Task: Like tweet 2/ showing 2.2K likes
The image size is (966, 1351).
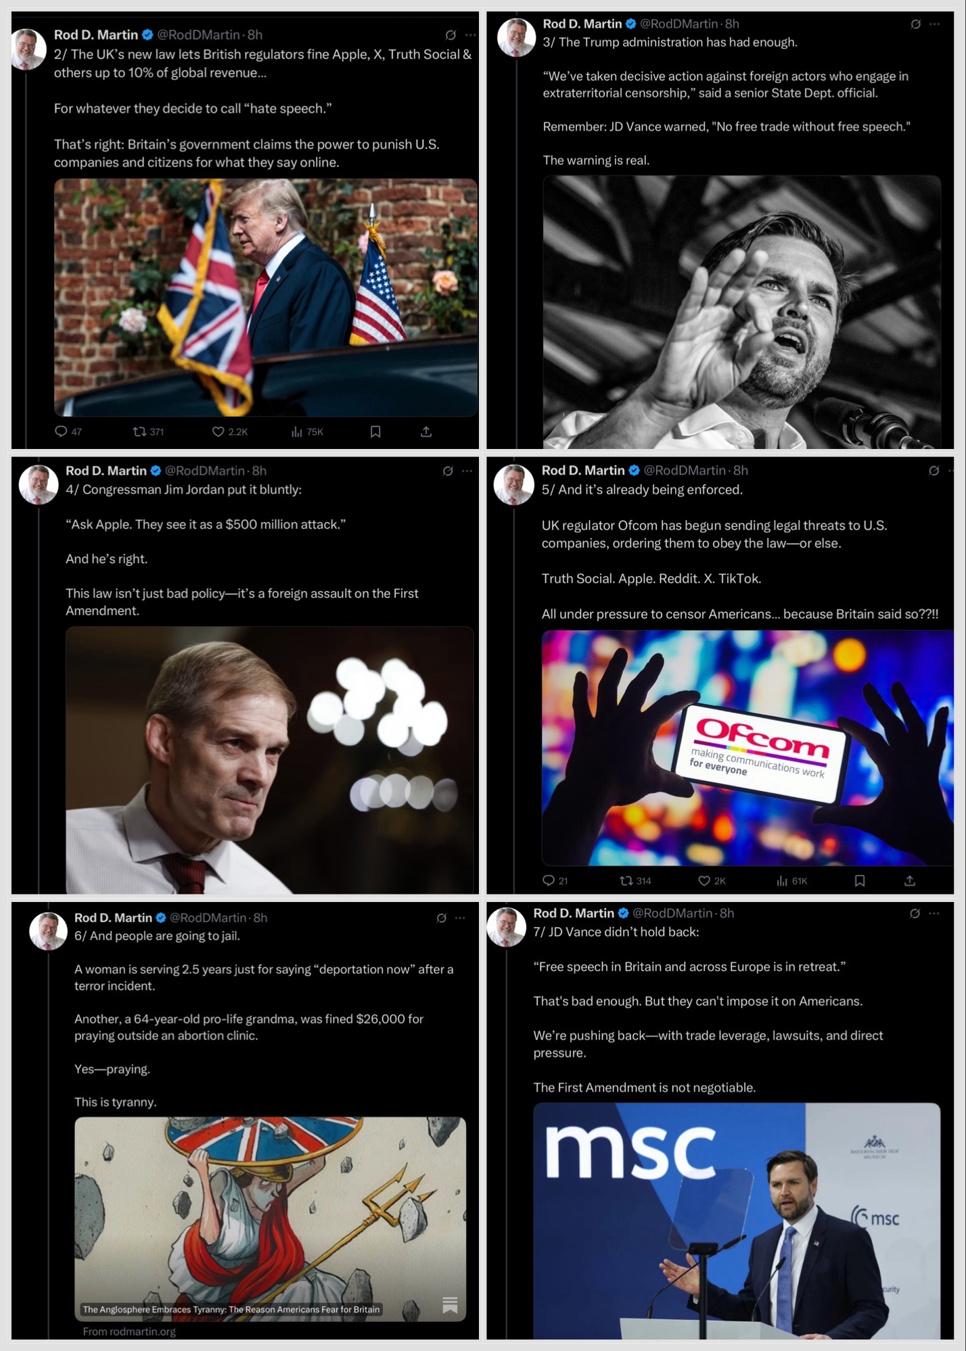Action: 218,431
